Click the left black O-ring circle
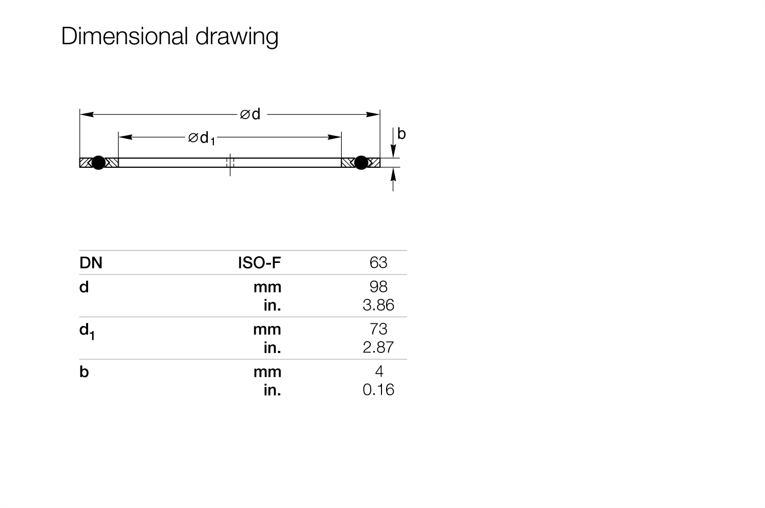This screenshot has height=508, width=765. tap(98, 163)
